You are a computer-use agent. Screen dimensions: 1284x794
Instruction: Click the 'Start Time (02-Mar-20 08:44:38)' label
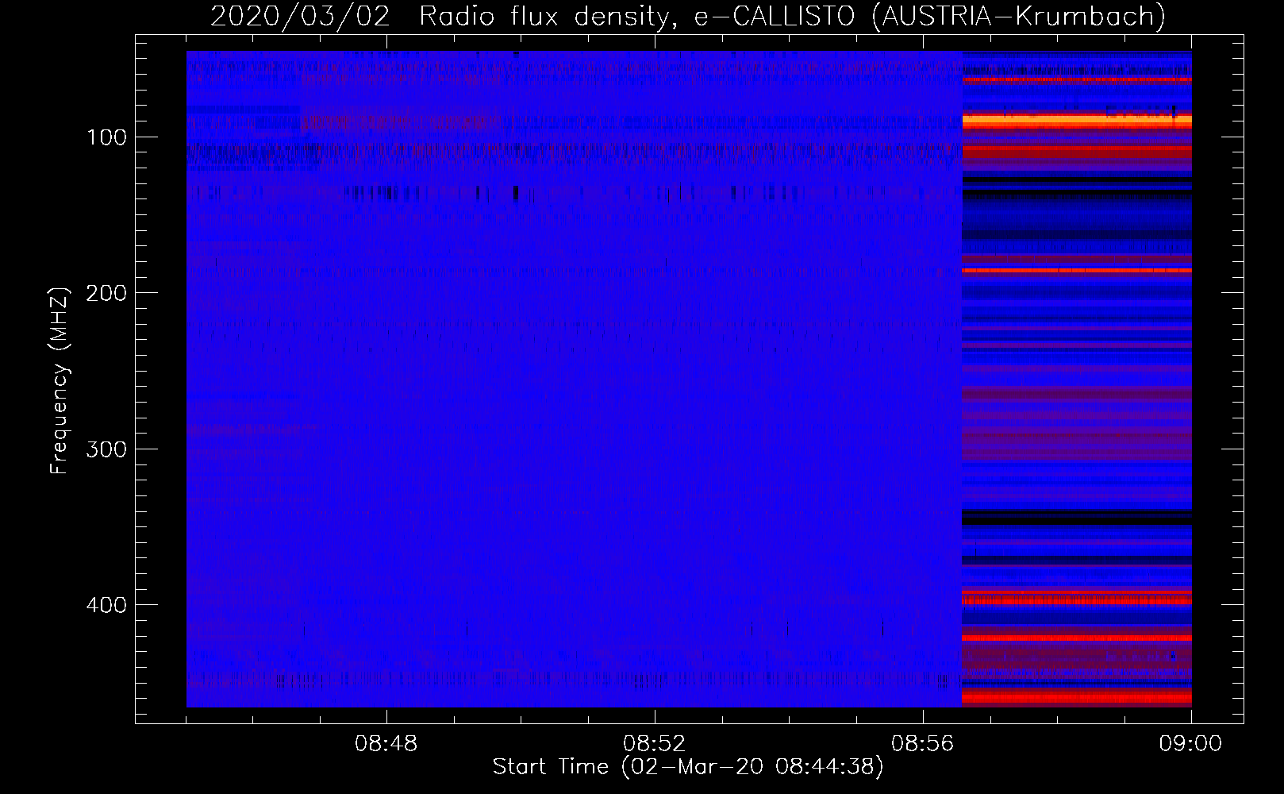688,767
